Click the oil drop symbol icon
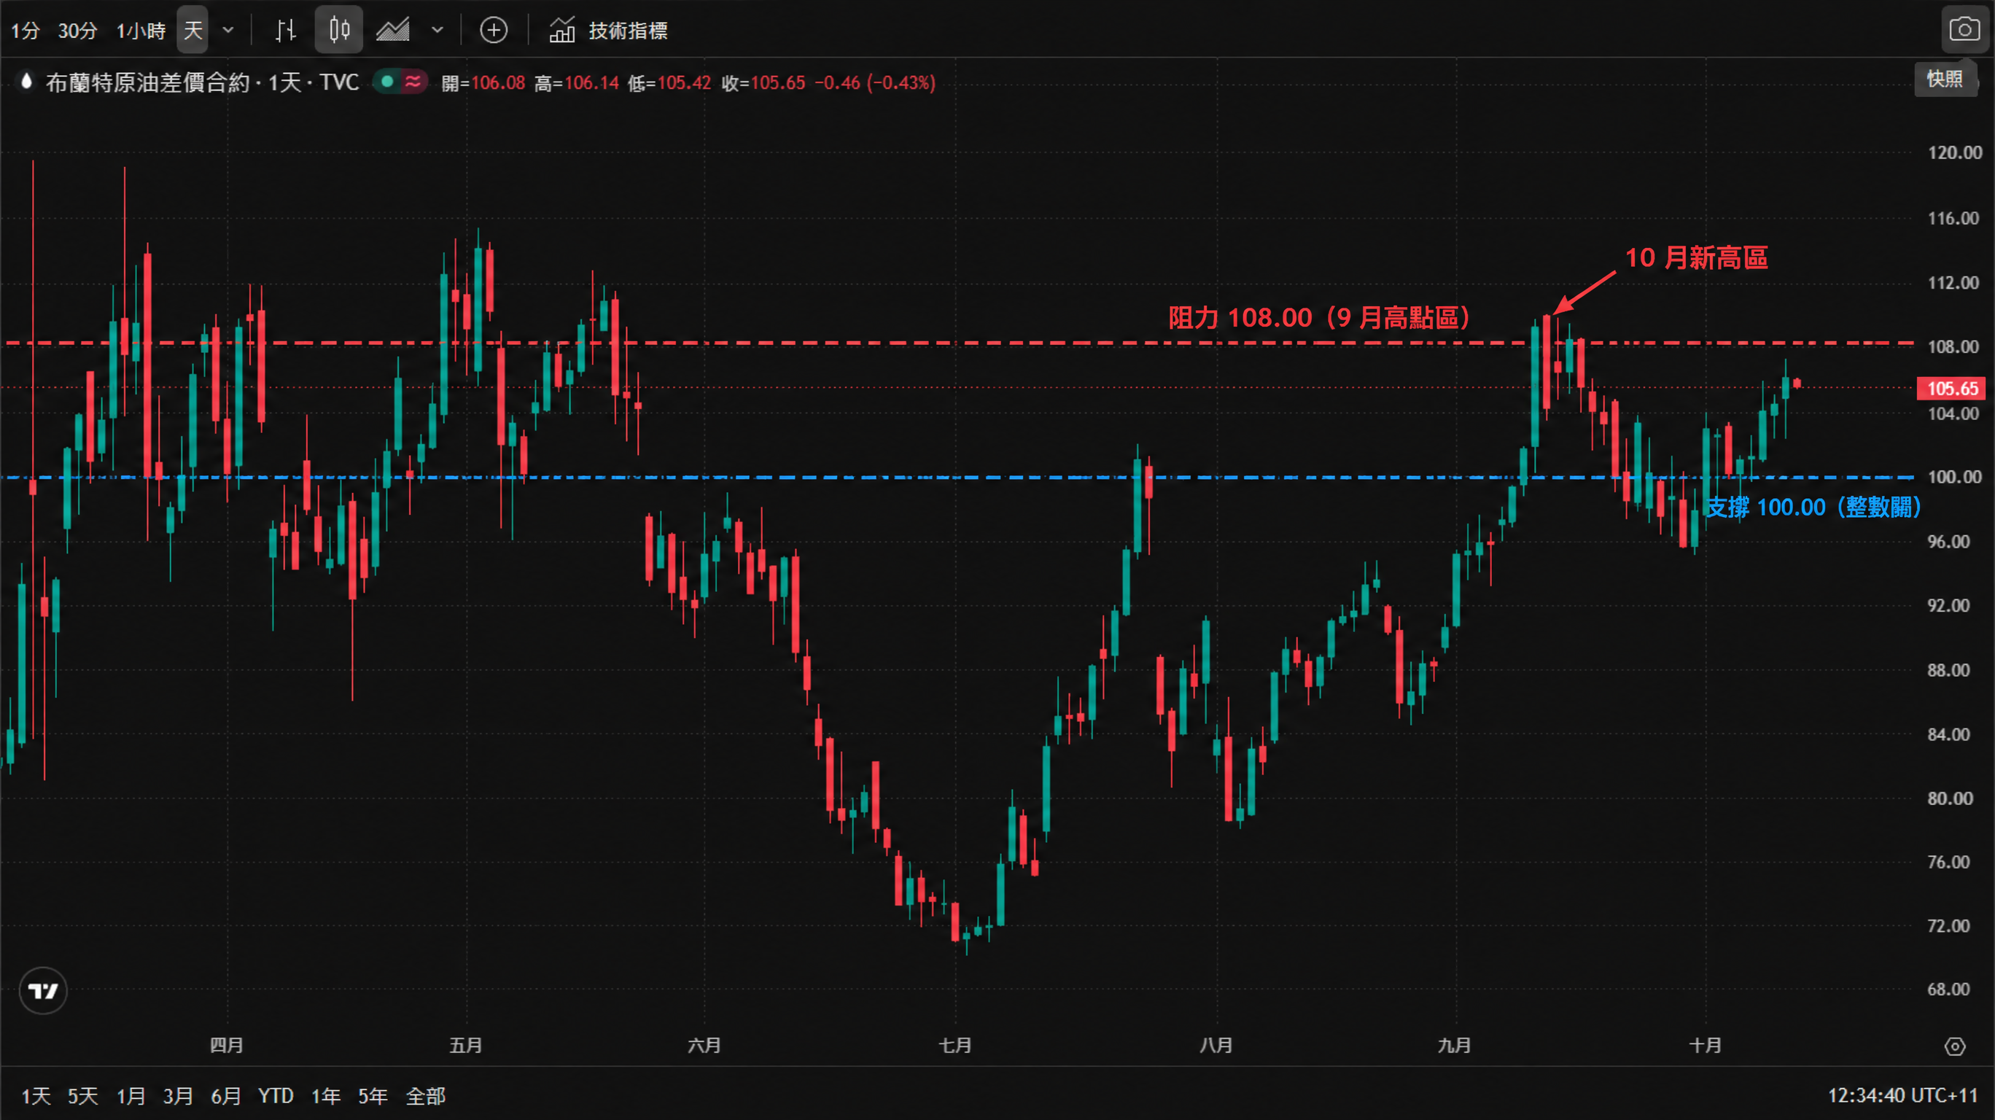Image resolution: width=1995 pixels, height=1120 pixels. point(27,82)
